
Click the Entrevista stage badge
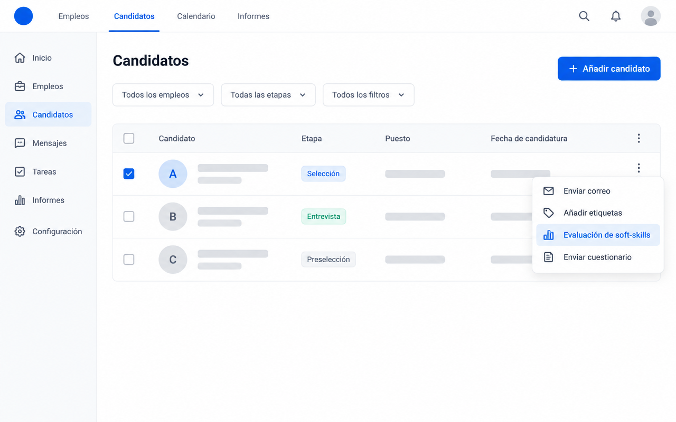(x=324, y=216)
